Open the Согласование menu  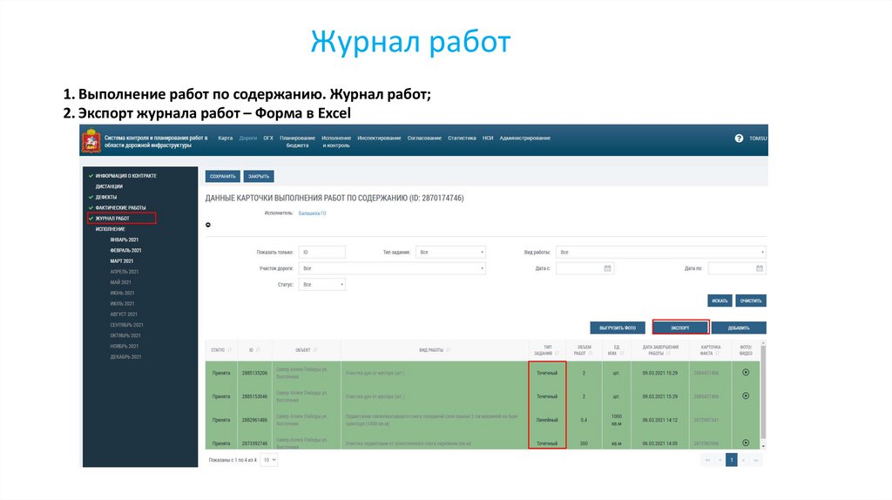(x=424, y=139)
